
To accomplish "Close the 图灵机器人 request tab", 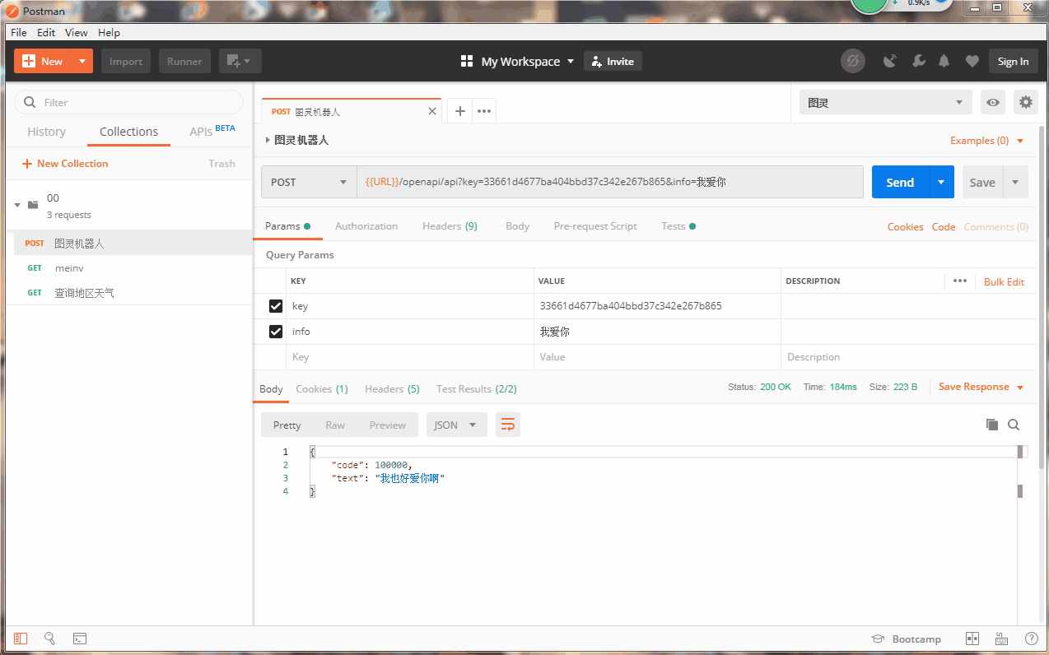I will pyautogui.click(x=431, y=111).
